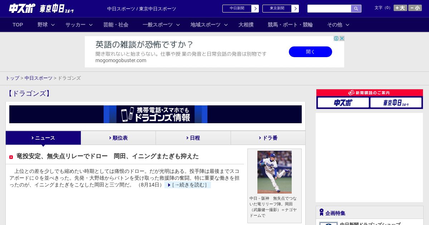Open the 一般スポーツ menu item
The image size is (429, 225).
158,25
